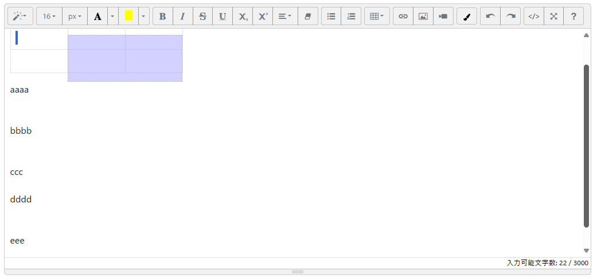
Task: Insert an unordered bullet list
Action: pyautogui.click(x=331, y=17)
